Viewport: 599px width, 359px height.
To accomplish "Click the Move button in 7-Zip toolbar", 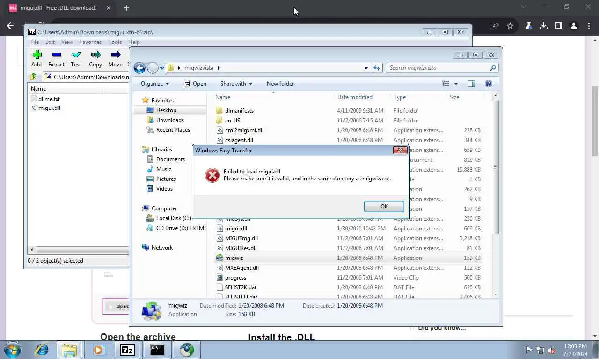I will point(115,59).
